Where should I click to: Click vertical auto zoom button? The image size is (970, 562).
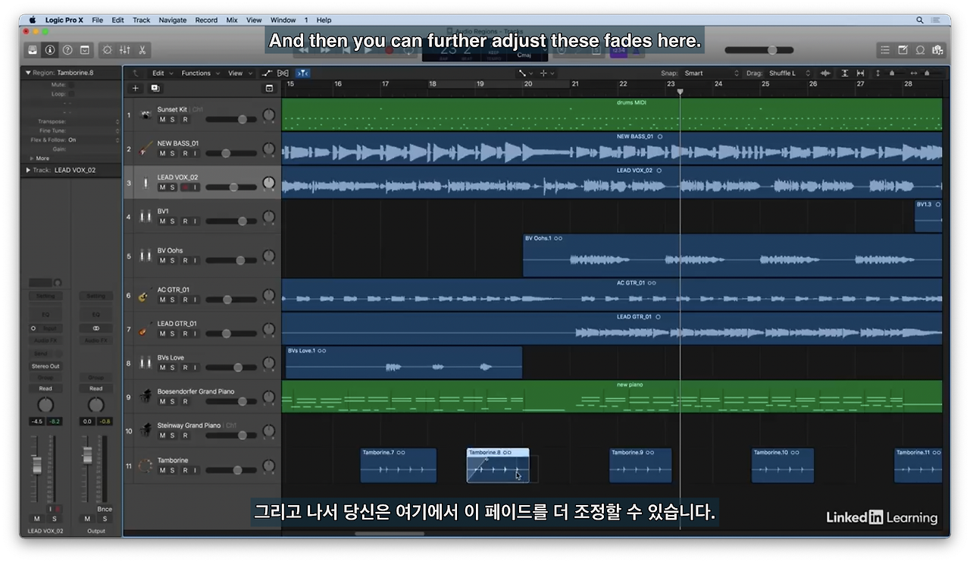tap(844, 74)
